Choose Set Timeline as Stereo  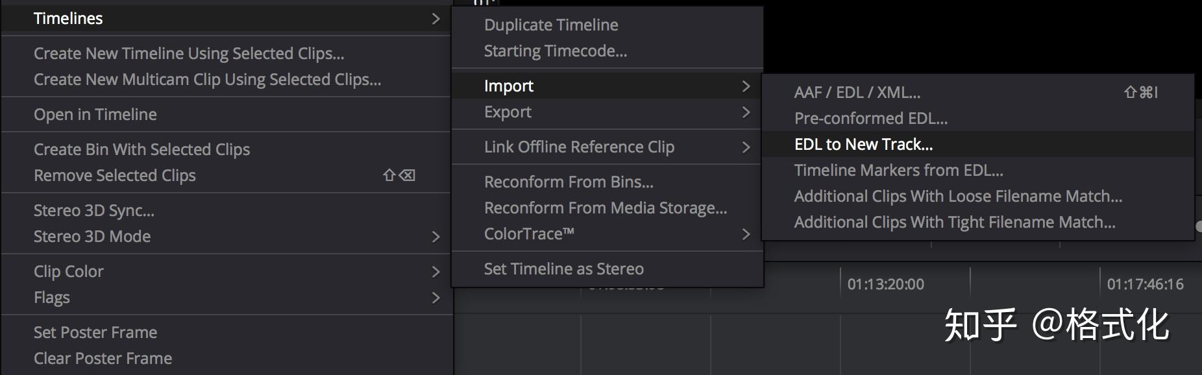click(563, 269)
